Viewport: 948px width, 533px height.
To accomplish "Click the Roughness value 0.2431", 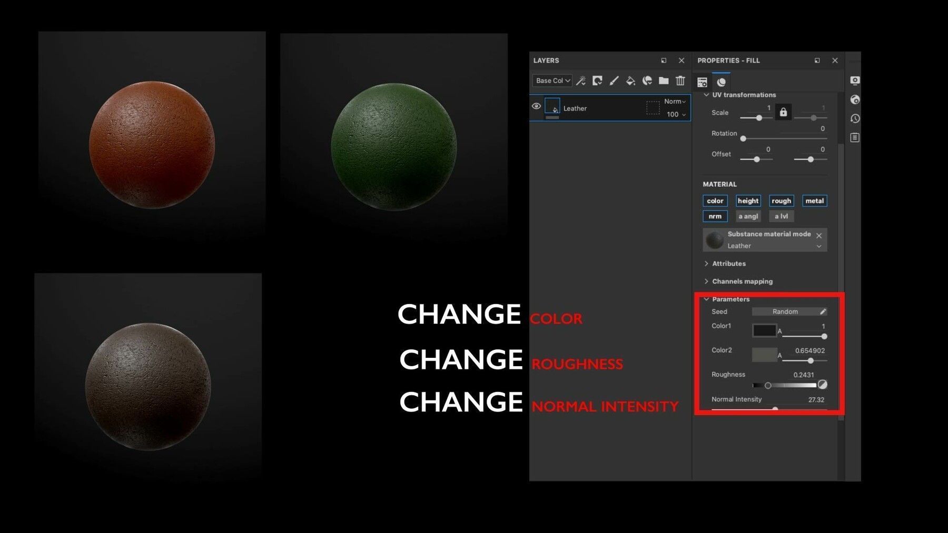I will pos(803,375).
